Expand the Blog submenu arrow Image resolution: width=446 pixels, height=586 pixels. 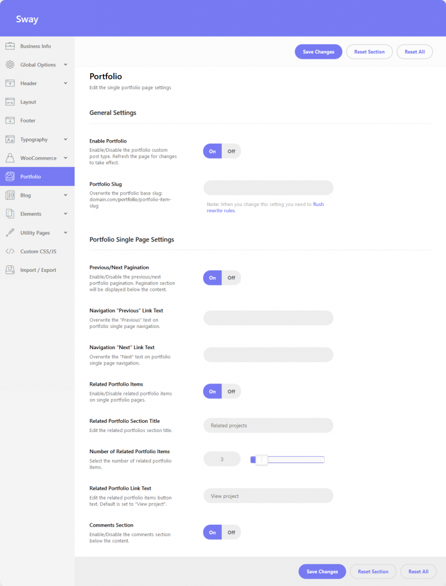tap(65, 195)
